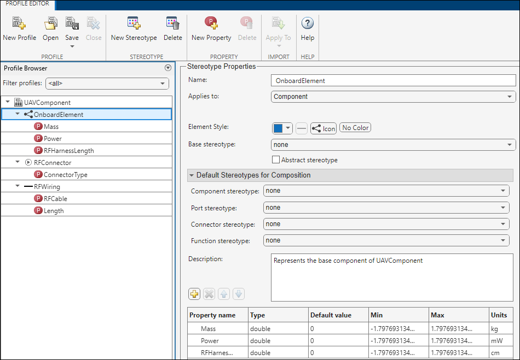Click the move property up arrow
The height and width of the screenshot is (360, 520).
224,294
